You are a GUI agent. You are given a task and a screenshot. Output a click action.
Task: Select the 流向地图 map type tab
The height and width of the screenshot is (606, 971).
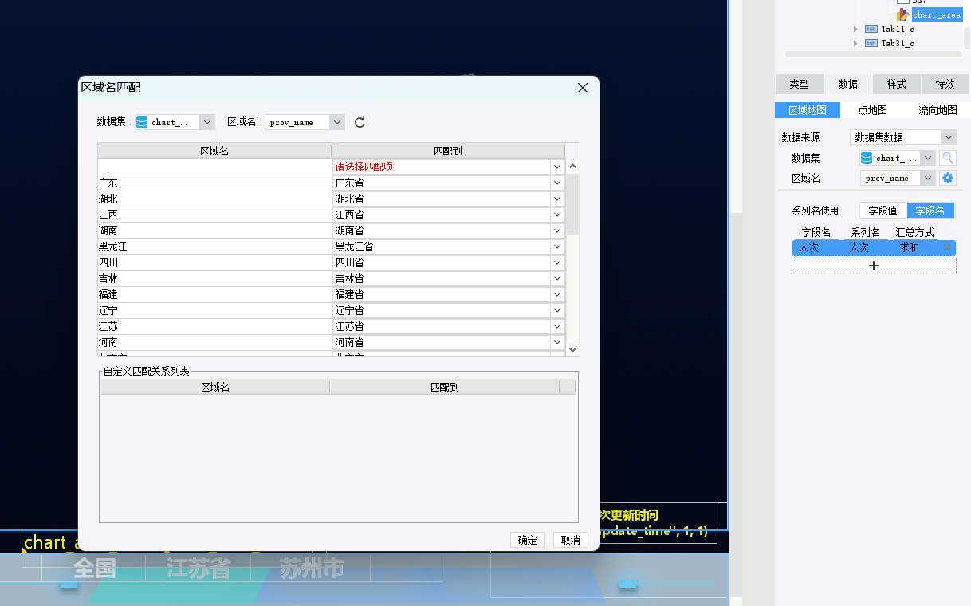(938, 110)
